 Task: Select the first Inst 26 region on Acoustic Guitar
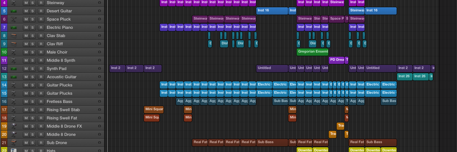pos(405,77)
